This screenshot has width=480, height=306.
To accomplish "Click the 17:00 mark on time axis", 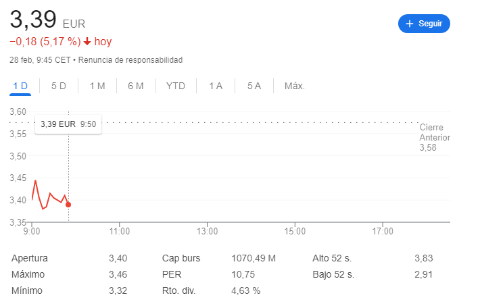I will point(383,231).
